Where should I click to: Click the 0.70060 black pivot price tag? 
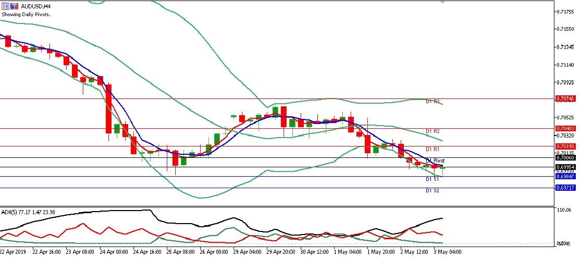coord(565,157)
